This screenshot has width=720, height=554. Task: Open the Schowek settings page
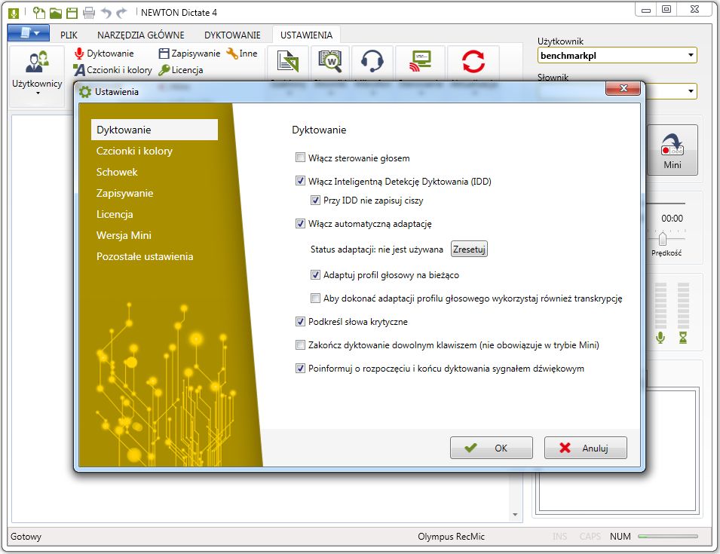(x=117, y=172)
